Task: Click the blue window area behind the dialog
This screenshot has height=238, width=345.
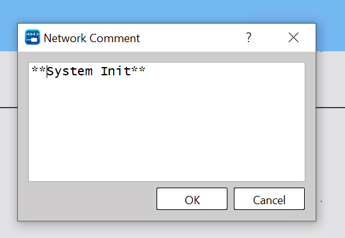Action: pos(172,11)
